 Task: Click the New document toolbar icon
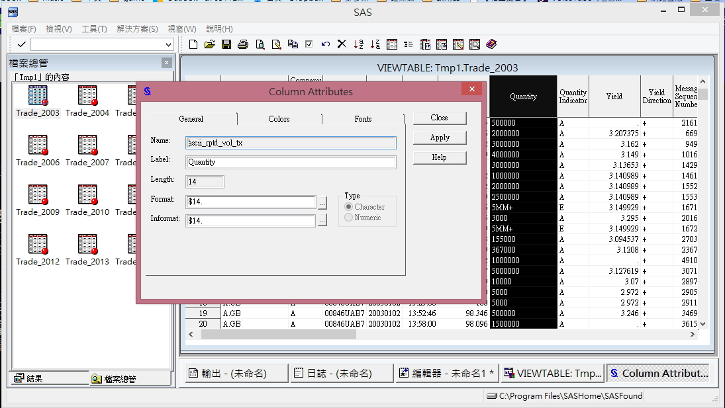193,44
